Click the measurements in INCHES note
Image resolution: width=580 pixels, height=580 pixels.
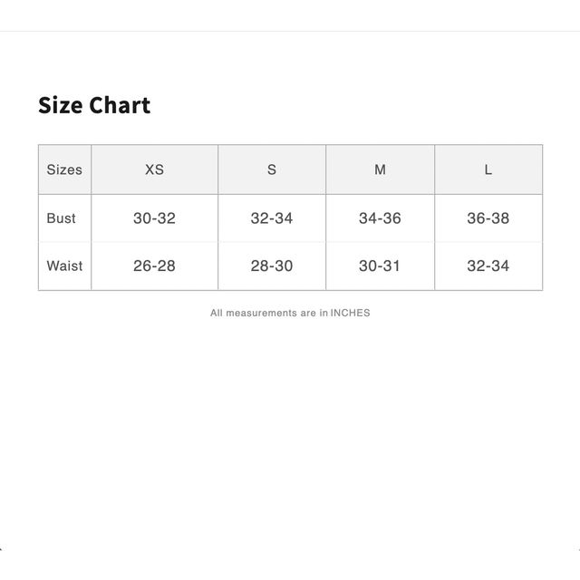pos(290,313)
